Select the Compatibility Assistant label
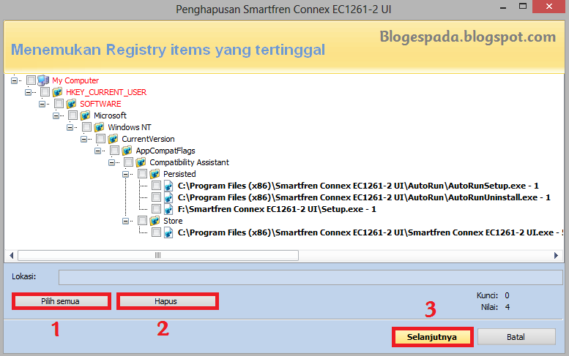This screenshot has width=569, height=356. [190, 162]
